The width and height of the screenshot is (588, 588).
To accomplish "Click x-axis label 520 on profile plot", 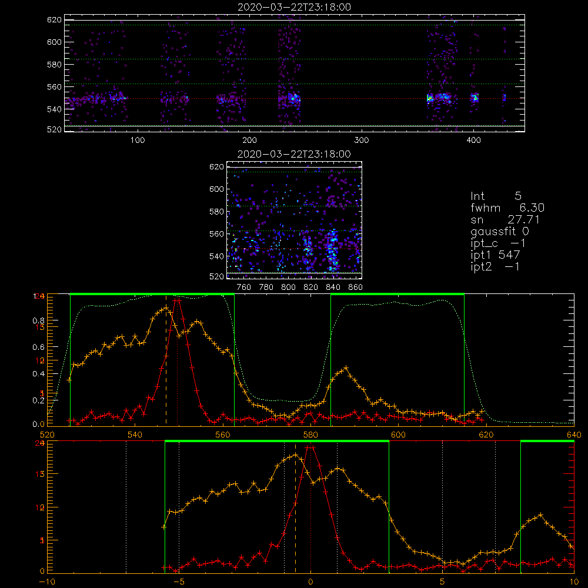I will [x=47, y=435].
